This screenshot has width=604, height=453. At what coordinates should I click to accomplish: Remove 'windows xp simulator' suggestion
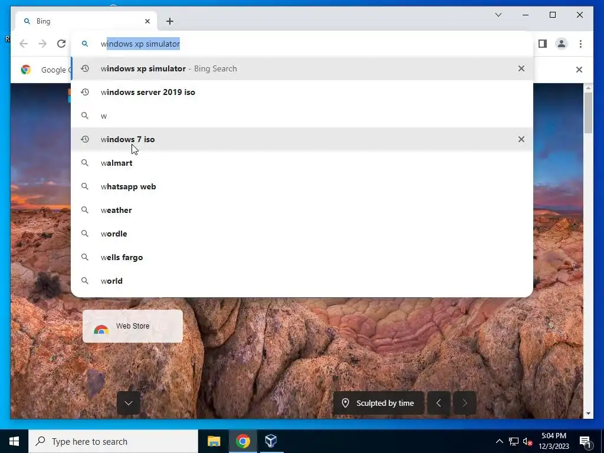coord(521,68)
